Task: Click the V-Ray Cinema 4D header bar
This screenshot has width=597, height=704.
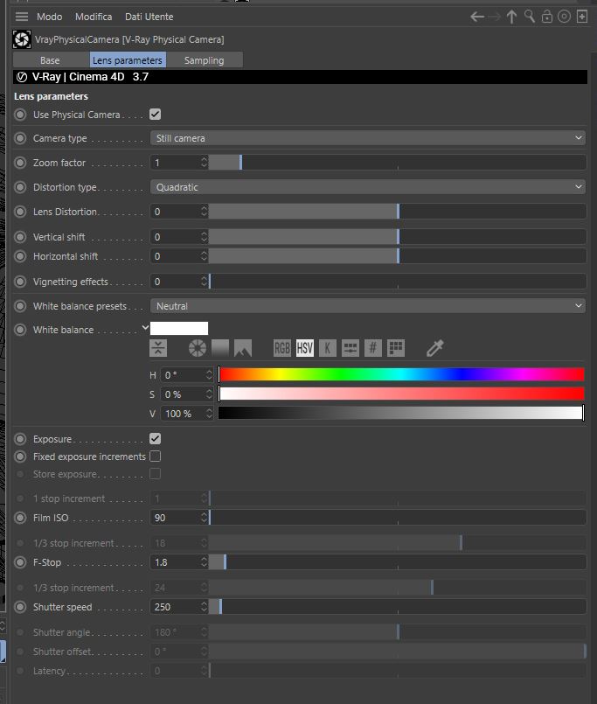Action: click(300, 77)
